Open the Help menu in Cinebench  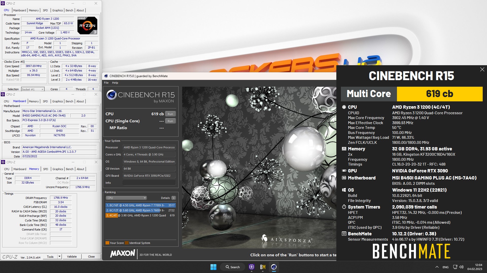pyautogui.click(x=115, y=83)
